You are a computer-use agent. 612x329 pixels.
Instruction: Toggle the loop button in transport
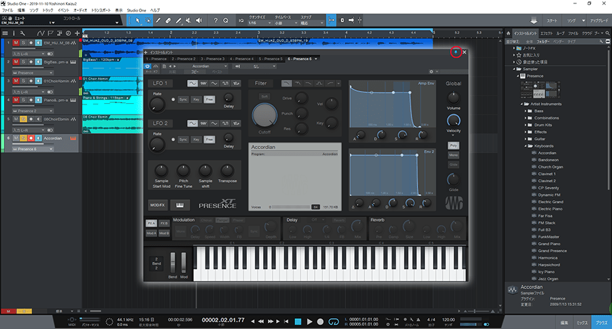point(334,322)
